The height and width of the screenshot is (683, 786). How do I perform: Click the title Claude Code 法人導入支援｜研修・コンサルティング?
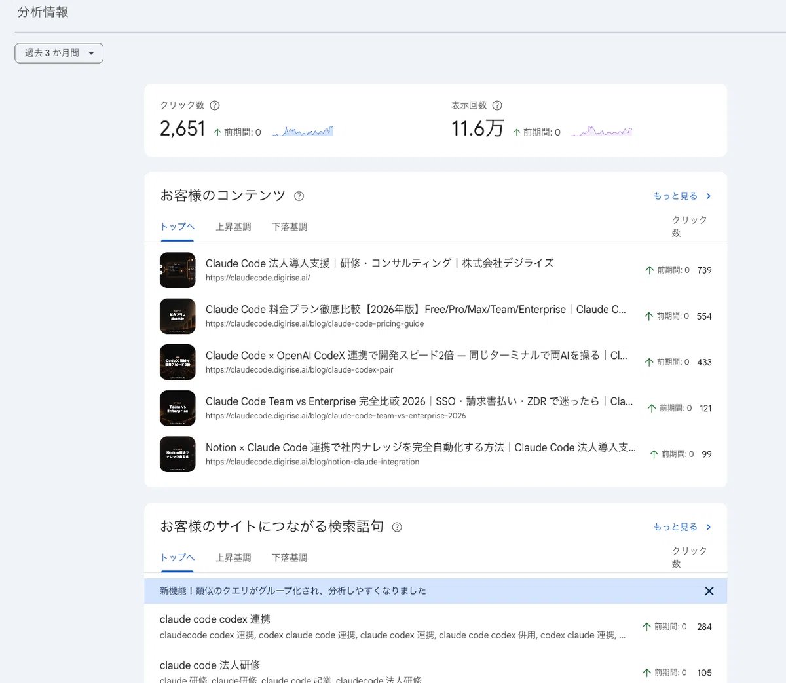point(379,263)
